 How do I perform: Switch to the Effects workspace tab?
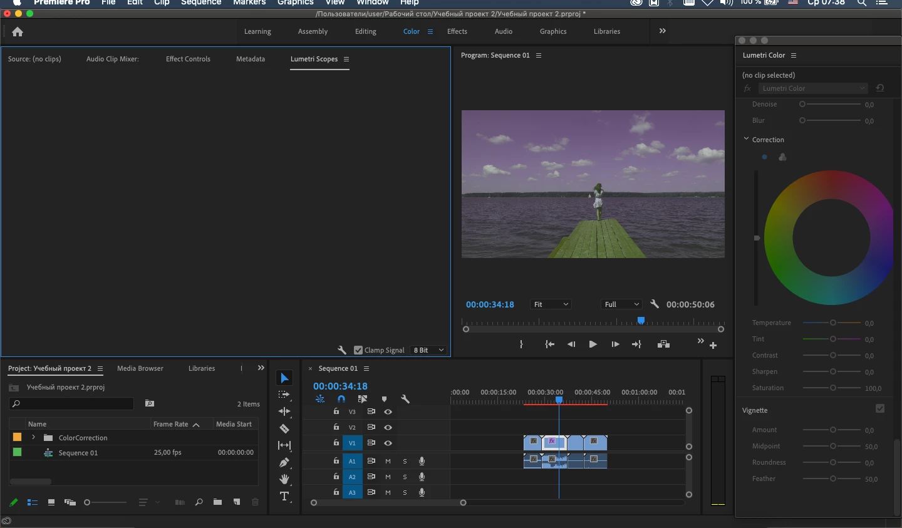(457, 31)
